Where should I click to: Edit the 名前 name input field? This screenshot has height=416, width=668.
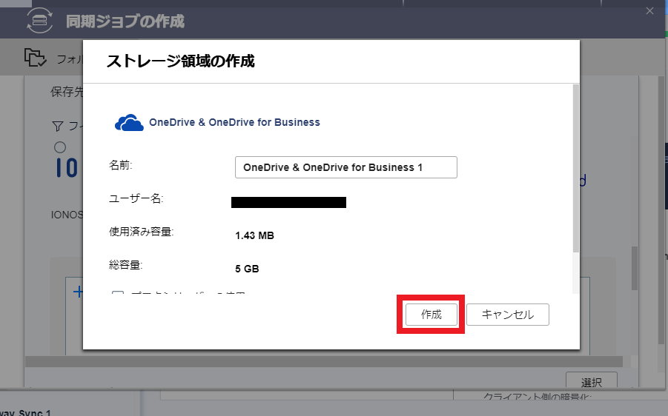tap(346, 167)
